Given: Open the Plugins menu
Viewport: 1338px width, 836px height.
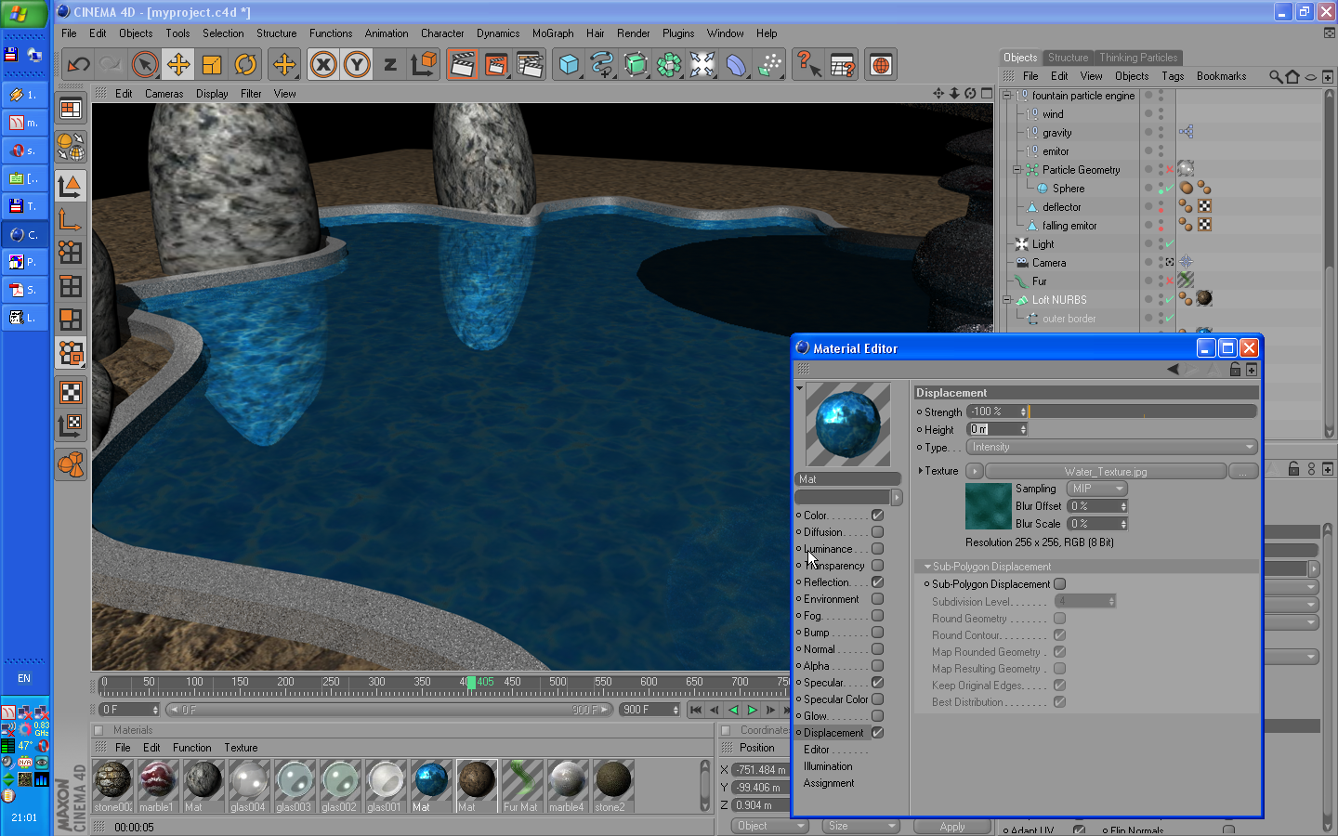Looking at the screenshot, I should click(678, 33).
